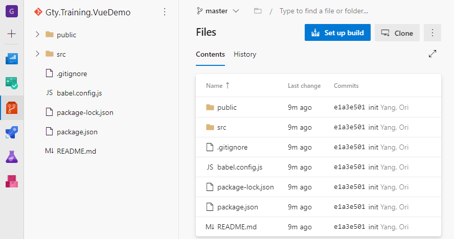Click the Clone button
Viewport: 454px width, 239px height.
click(397, 33)
